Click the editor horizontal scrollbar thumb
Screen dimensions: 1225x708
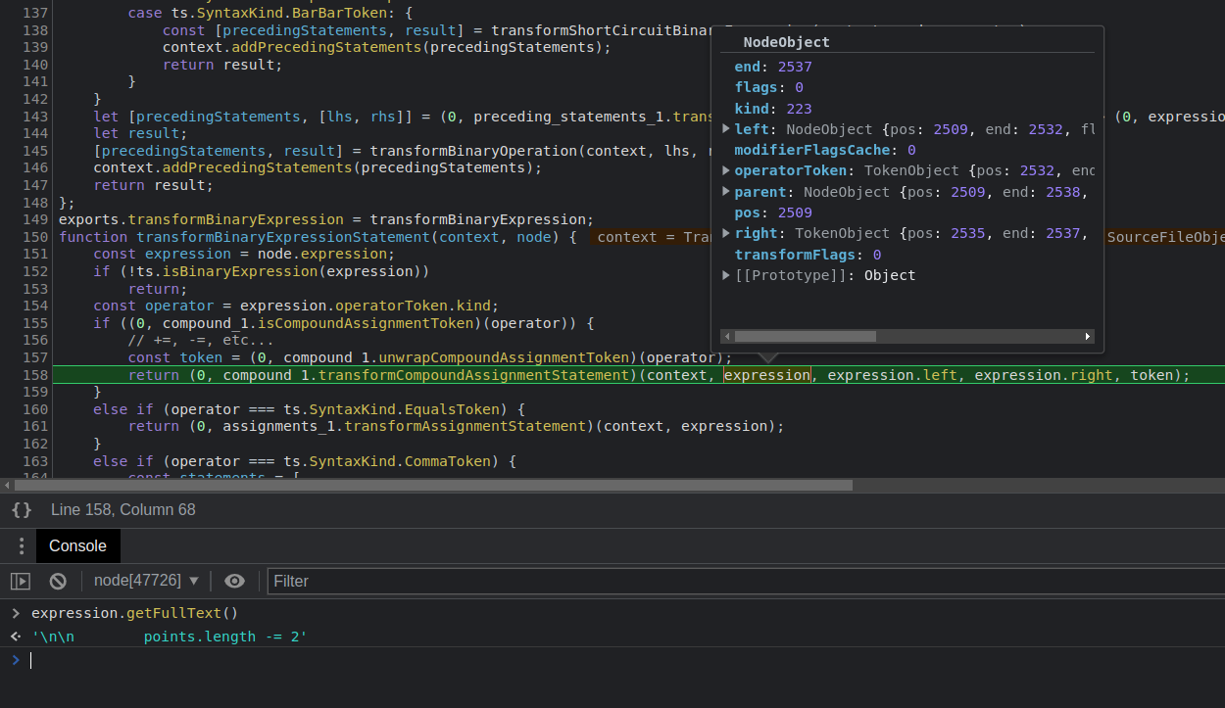[433, 485]
